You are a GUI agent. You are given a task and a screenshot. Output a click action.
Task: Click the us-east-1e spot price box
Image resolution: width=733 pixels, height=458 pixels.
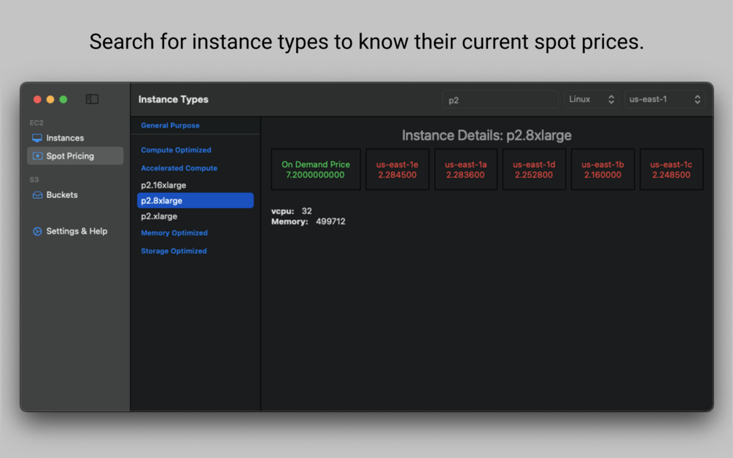coord(397,170)
